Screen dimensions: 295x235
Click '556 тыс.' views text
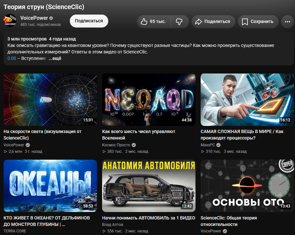tap(115, 231)
